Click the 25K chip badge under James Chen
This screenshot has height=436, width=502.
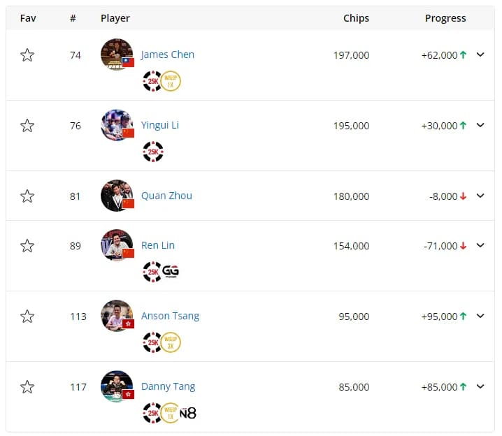pos(152,81)
